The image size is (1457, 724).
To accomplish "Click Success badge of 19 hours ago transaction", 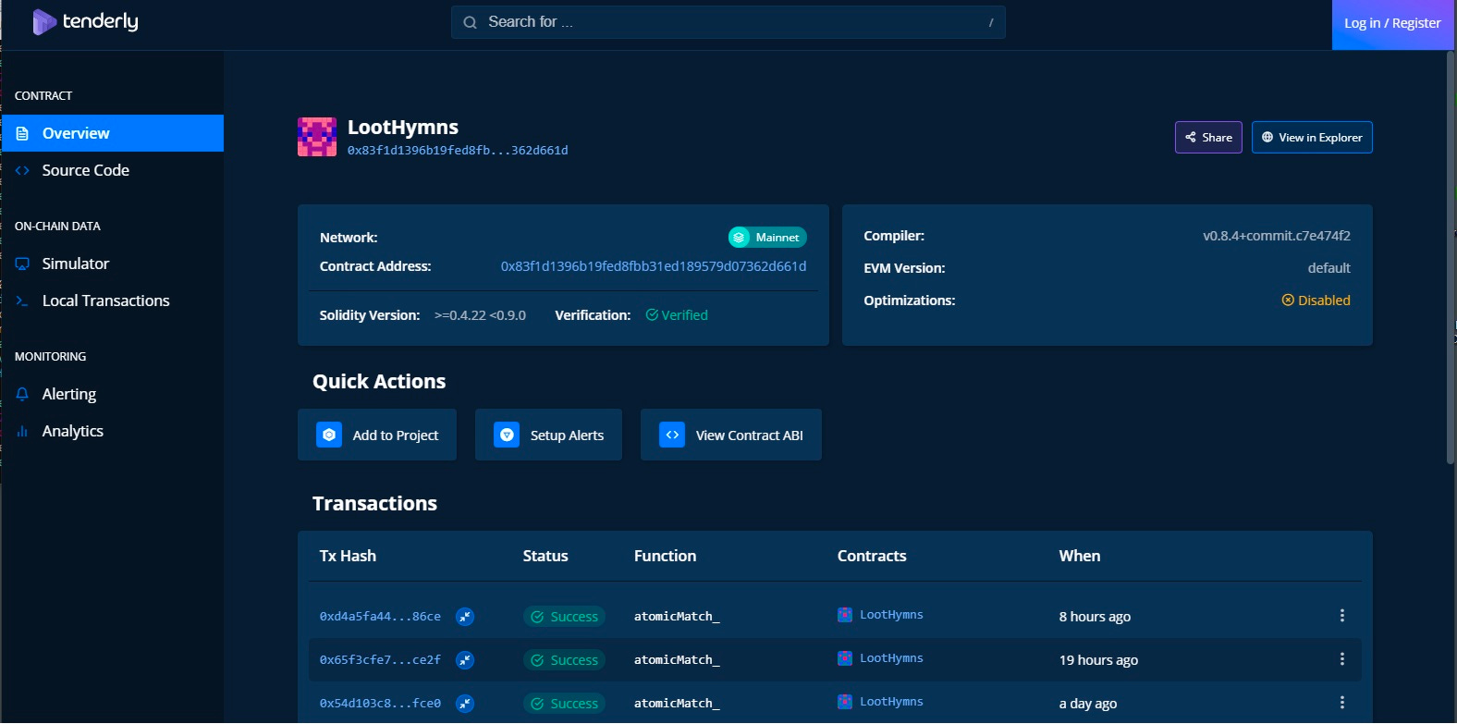I will pyautogui.click(x=564, y=660).
